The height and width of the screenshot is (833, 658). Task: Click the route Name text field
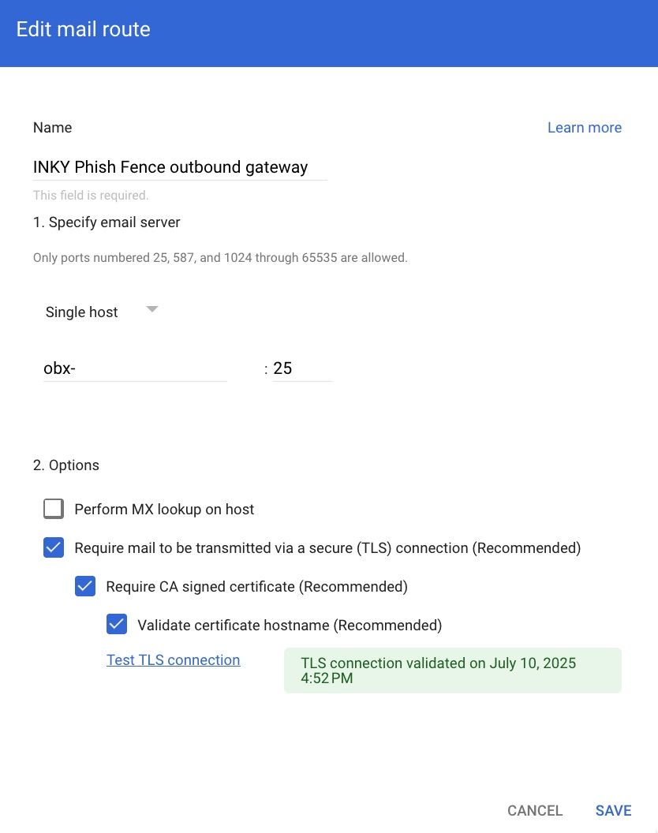tap(180, 167)
